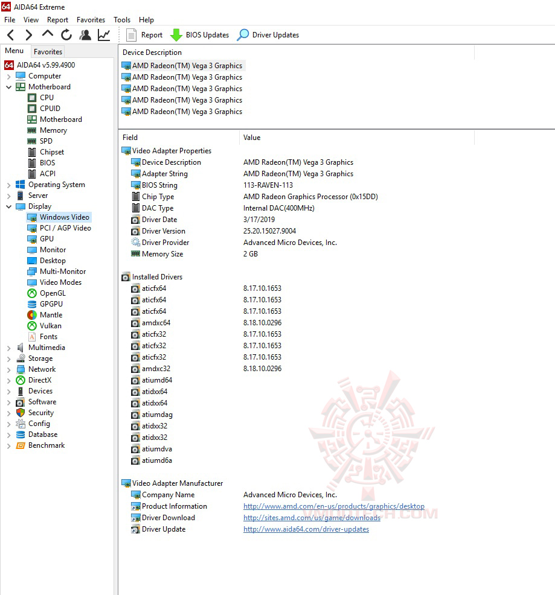This screenshot has width=555, height=595.
Task: Select the CPUID tree node
Action: pos(44,109)
